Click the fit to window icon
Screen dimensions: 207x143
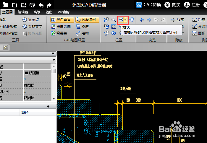pyautogui.click(x=114, y=27)
